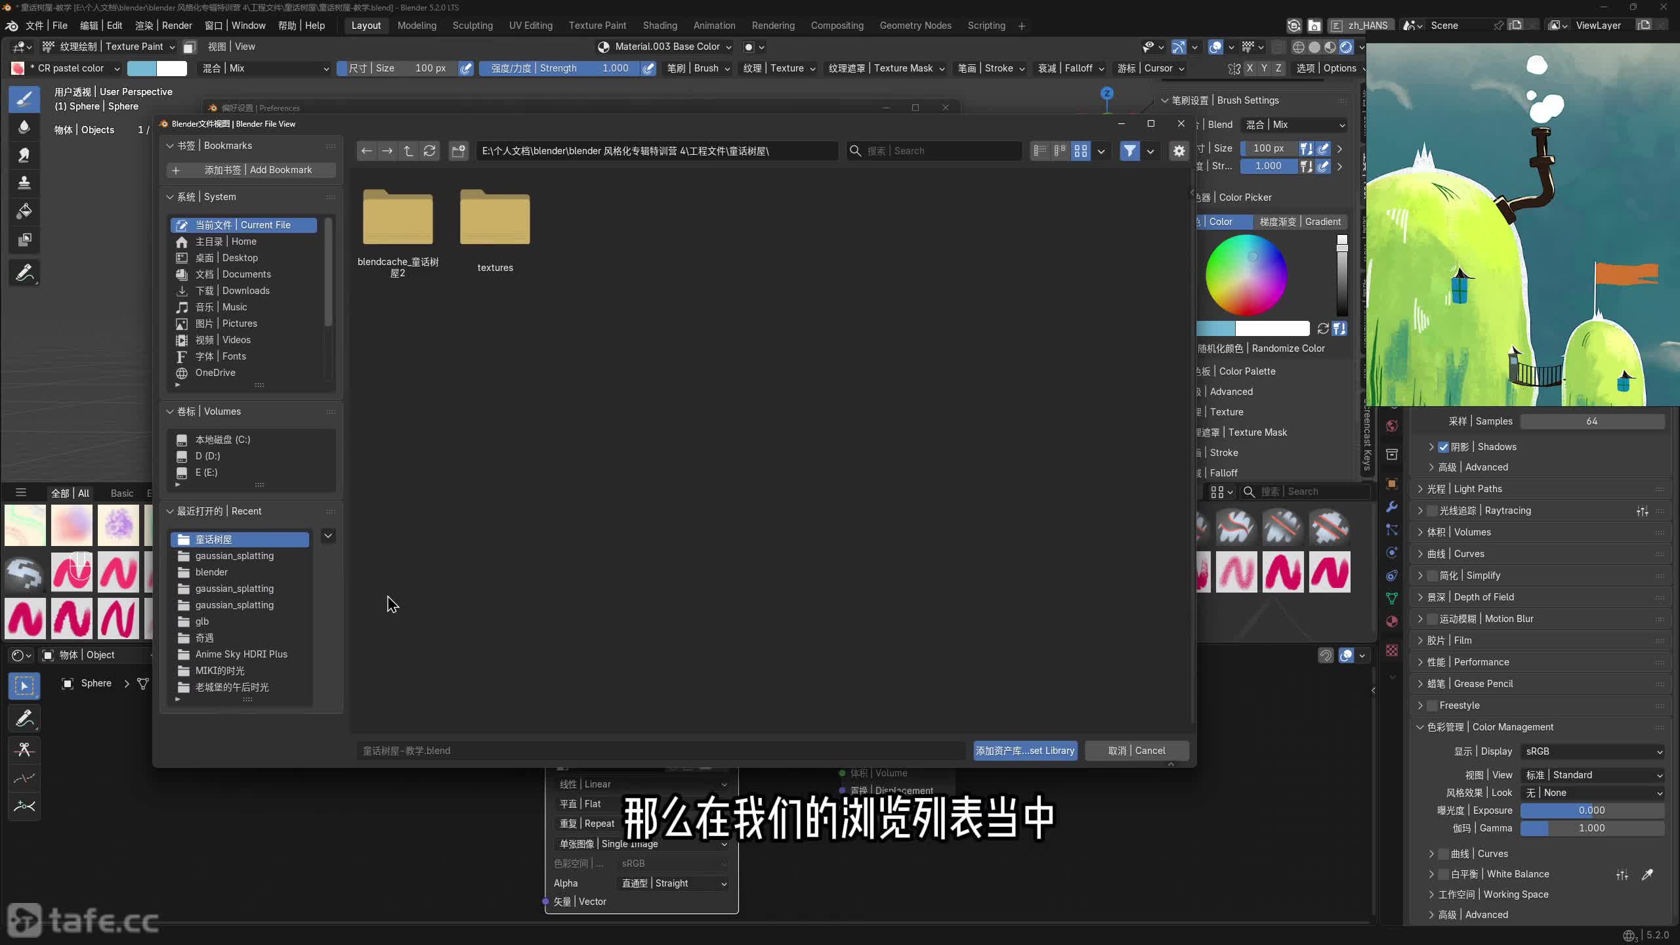1680x945 pixels.
Task: Cancel the file browser dialog
Action: (1137, 751)
